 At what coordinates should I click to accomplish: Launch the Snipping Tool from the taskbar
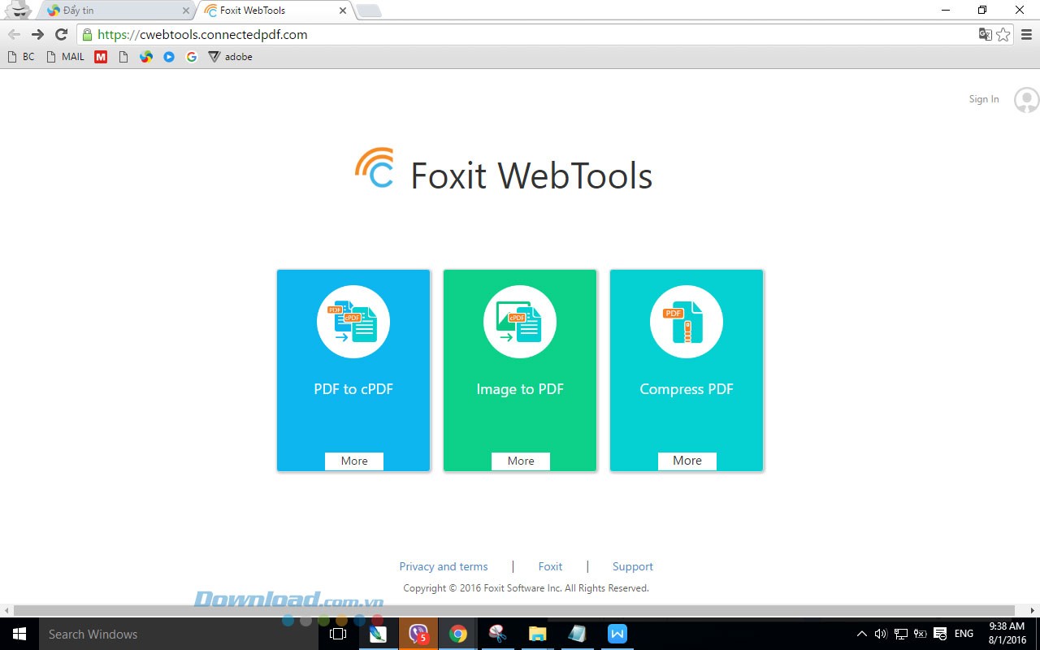(496, 634)
